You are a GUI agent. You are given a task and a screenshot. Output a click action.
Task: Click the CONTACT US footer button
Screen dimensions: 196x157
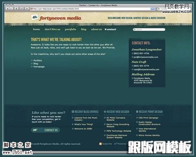click(x=45, y=130)
